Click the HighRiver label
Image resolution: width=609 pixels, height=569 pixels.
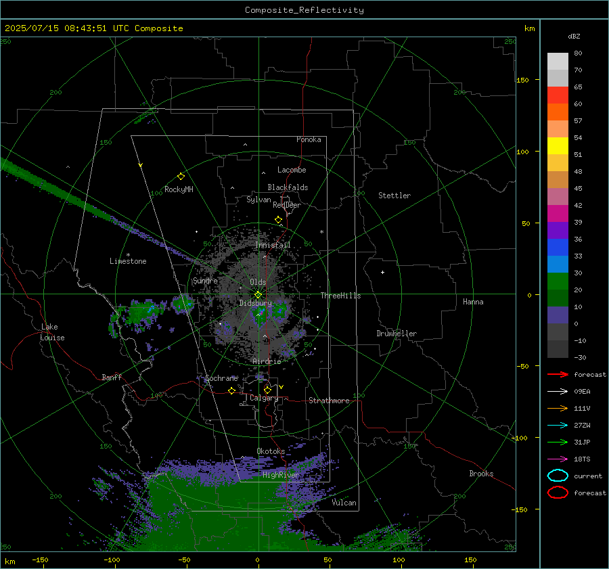point(281,475)
